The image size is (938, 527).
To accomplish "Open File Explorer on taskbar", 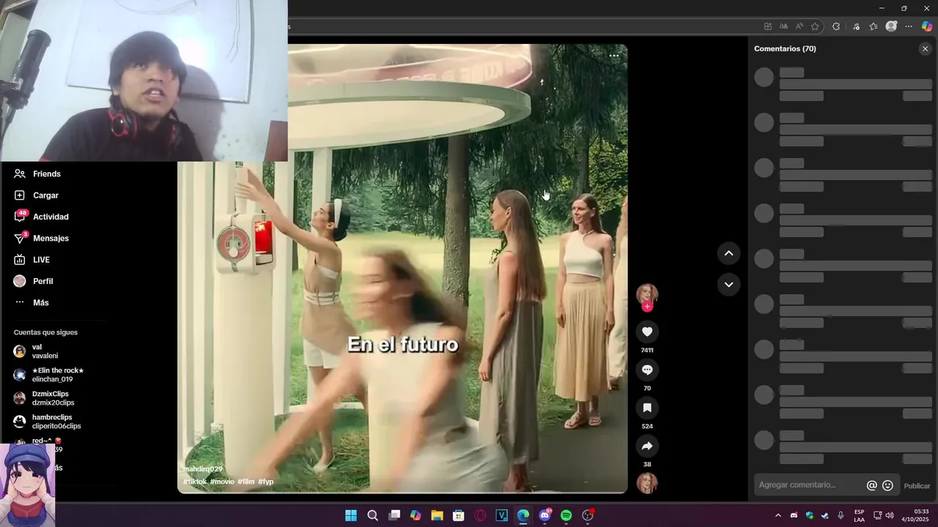I will [x=437, y=515].
